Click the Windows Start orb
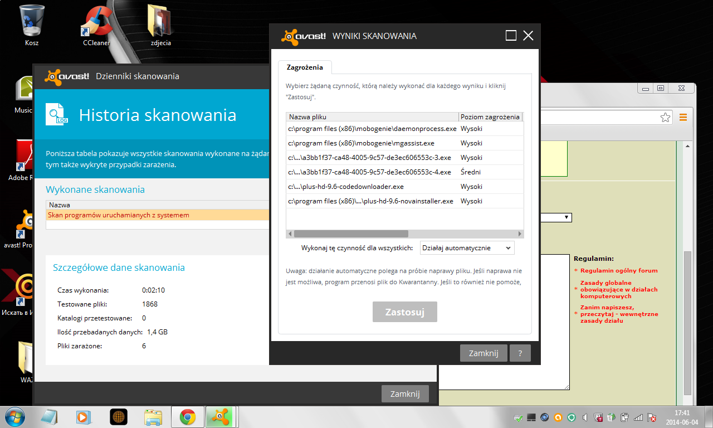The width and height of the screenshot is (713, 428). pos(15,417)
